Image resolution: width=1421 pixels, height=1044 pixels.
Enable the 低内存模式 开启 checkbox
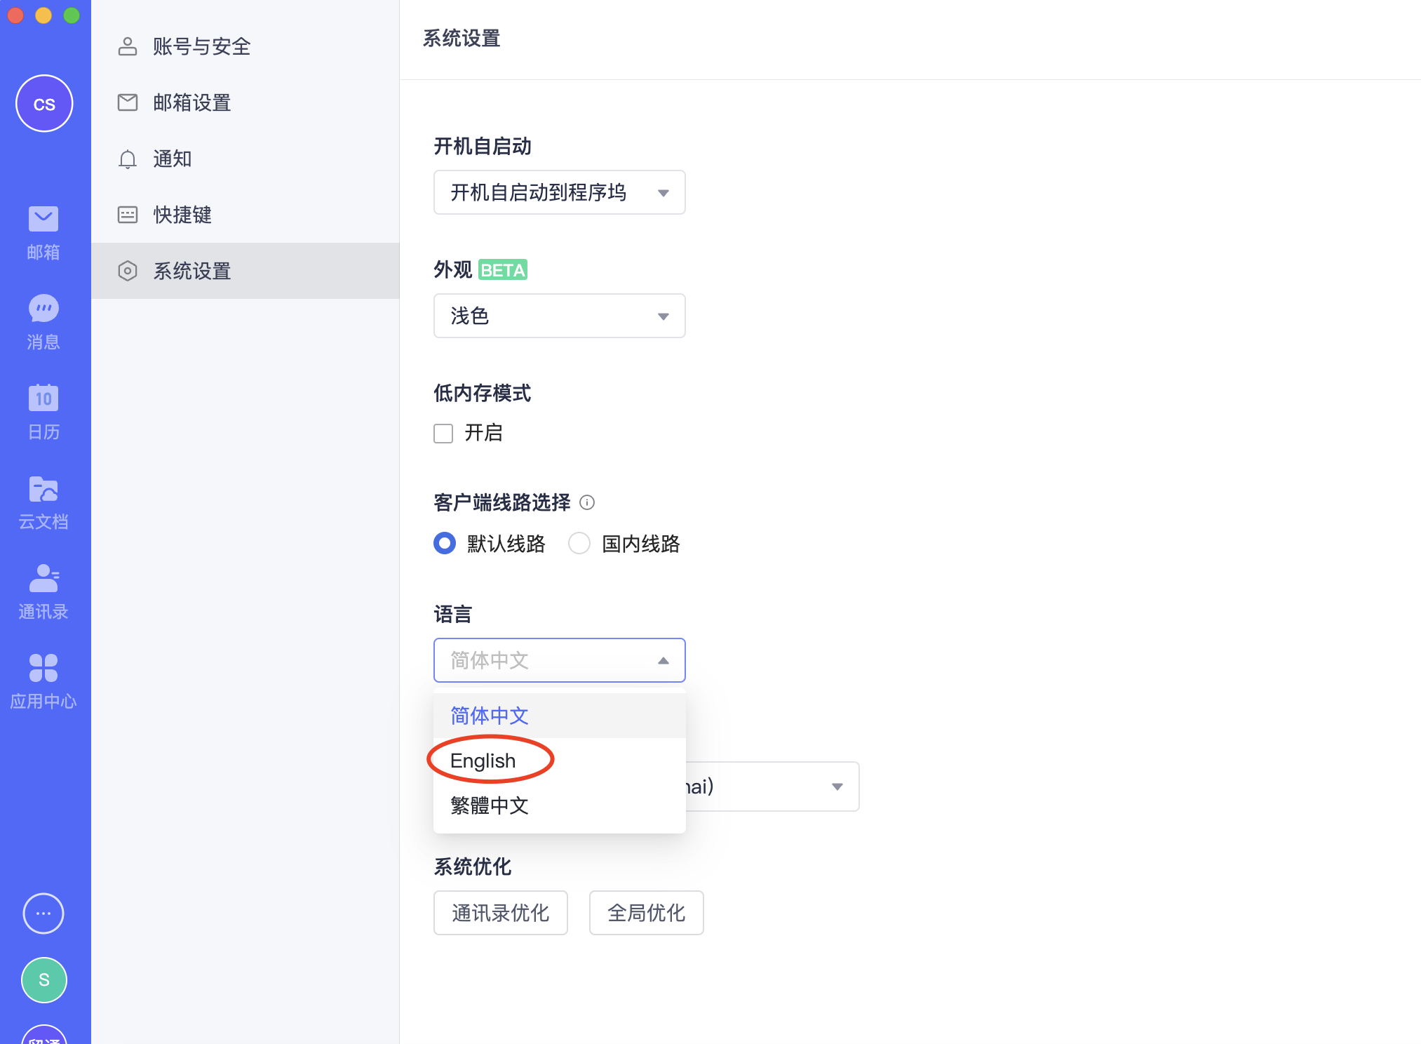443,434
